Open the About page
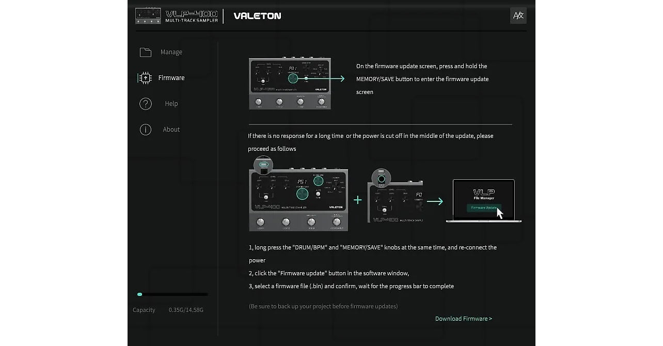The image size is (663, 346). tap(171, 130)
